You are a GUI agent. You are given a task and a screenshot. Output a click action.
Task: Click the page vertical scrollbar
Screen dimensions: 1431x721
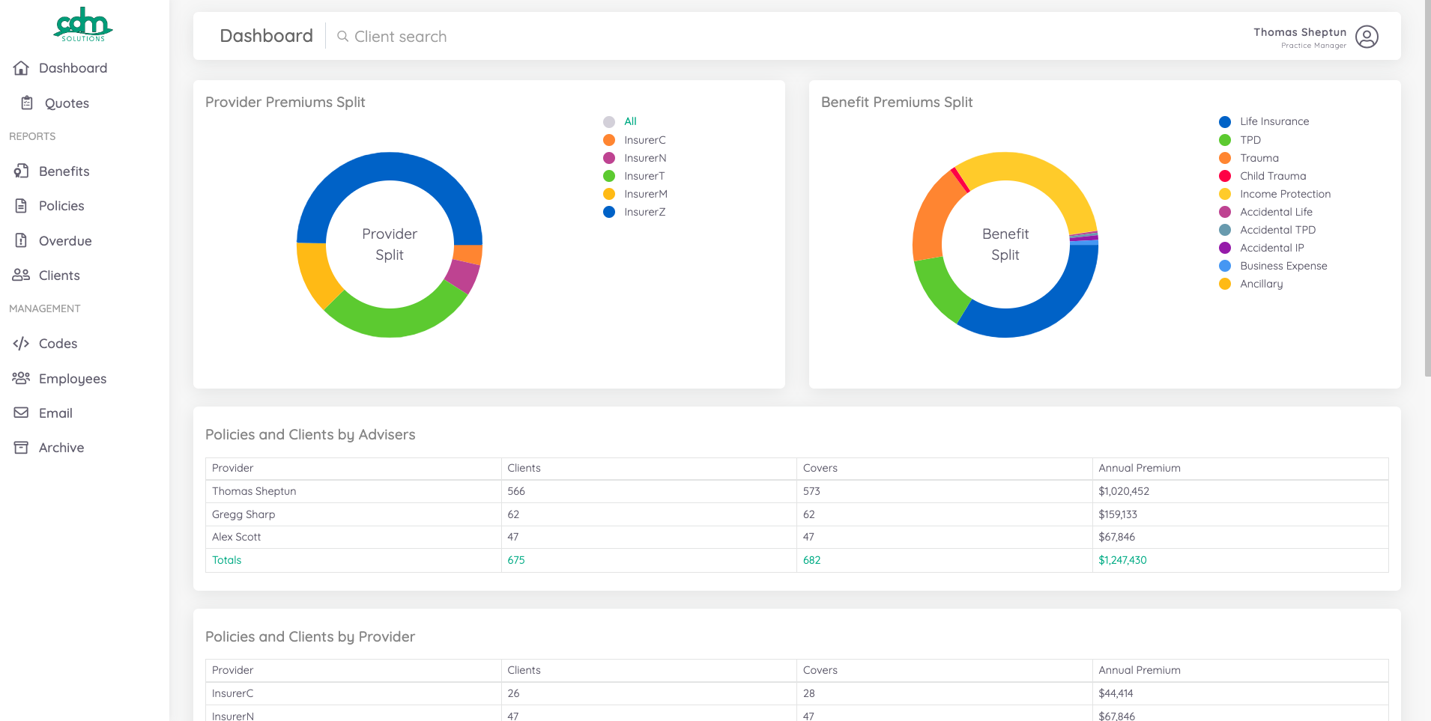pyautogui.click(x=1427, y=187)
